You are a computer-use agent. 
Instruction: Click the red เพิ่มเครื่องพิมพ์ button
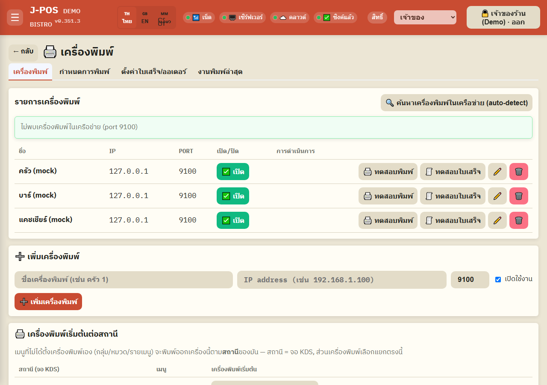pos(48,302)
